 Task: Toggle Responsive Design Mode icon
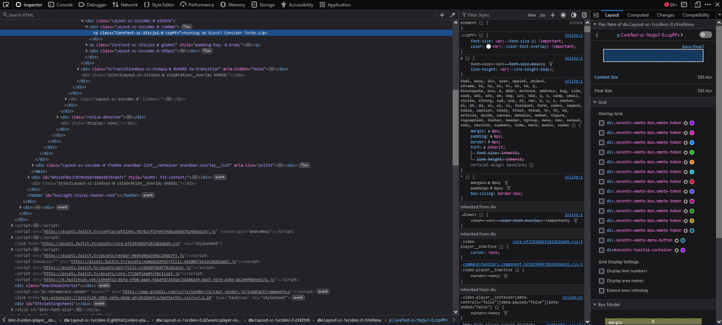(697, 5)
